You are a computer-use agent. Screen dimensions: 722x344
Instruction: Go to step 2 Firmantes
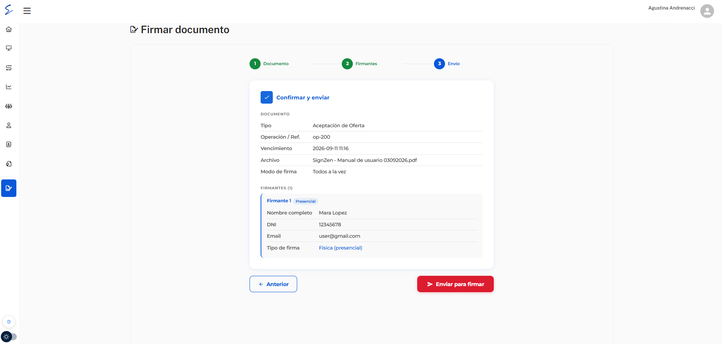coord(359,64)
